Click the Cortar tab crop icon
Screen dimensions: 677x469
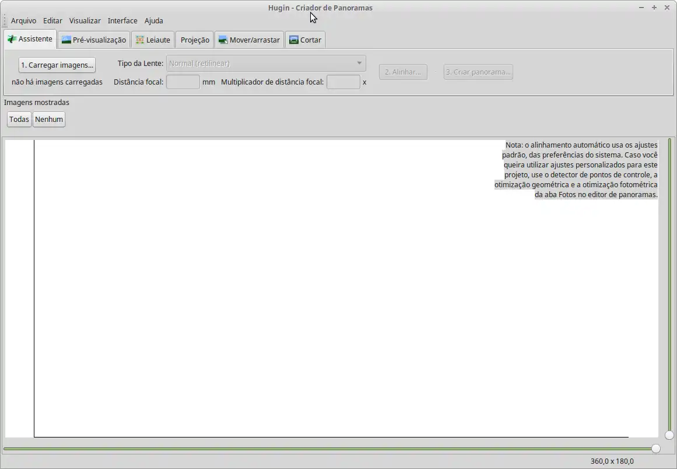[294, 40]
